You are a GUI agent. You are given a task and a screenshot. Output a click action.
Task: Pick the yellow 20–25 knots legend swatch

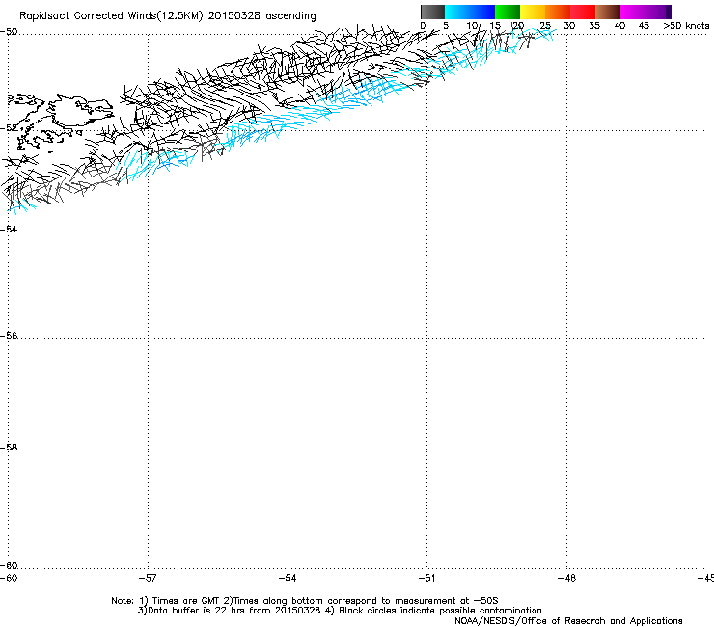coord(533,12)
